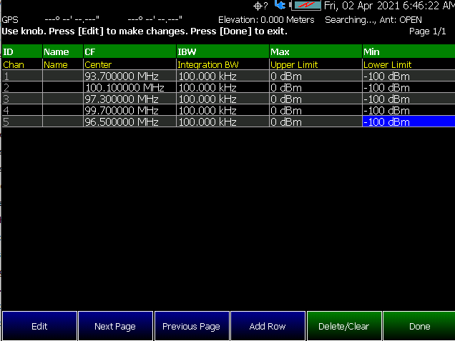Select Integration BW cell in channel 3
Viewport: 455px width, 341px height.
222,99
